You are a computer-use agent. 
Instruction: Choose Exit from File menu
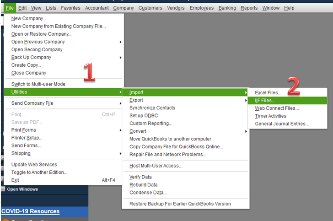[x=64, y=180]
